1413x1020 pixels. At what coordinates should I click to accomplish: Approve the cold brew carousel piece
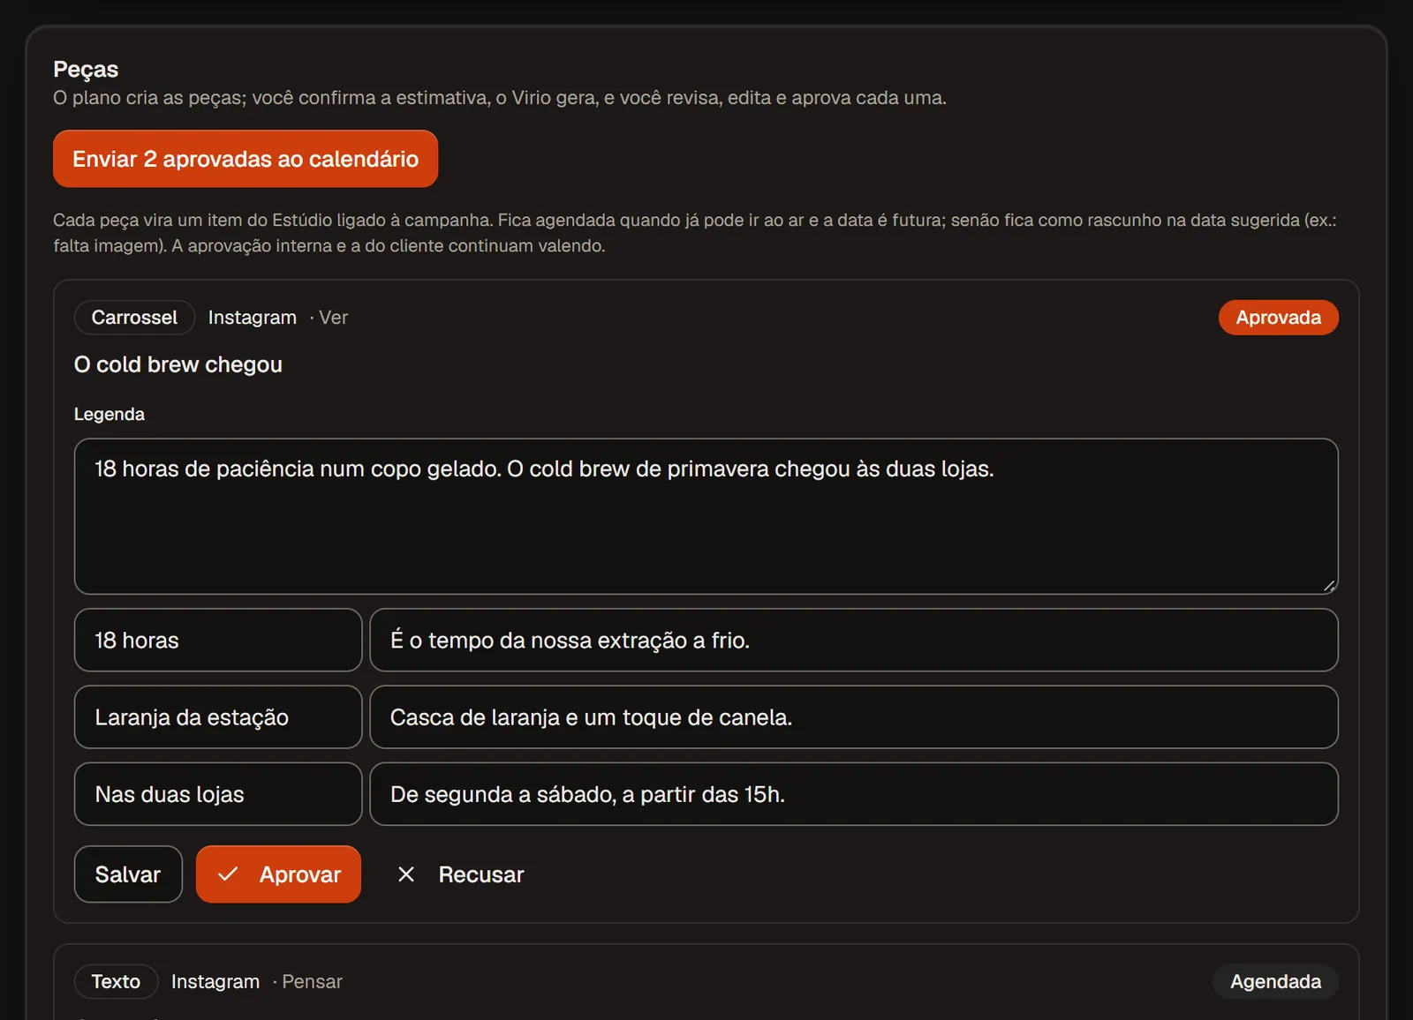(x=278, y=874)
